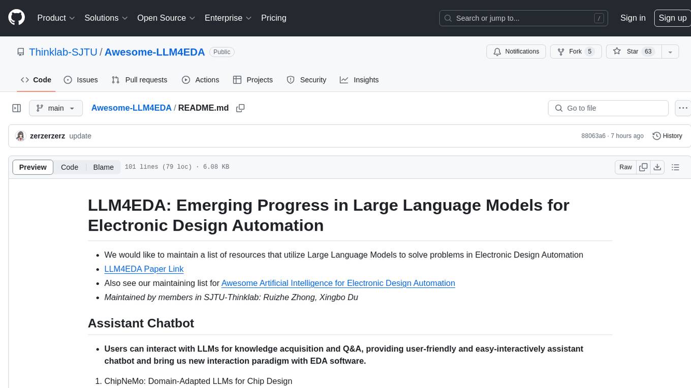
Task: Open the Pull requests tab
Action: [x=139, y=80]
